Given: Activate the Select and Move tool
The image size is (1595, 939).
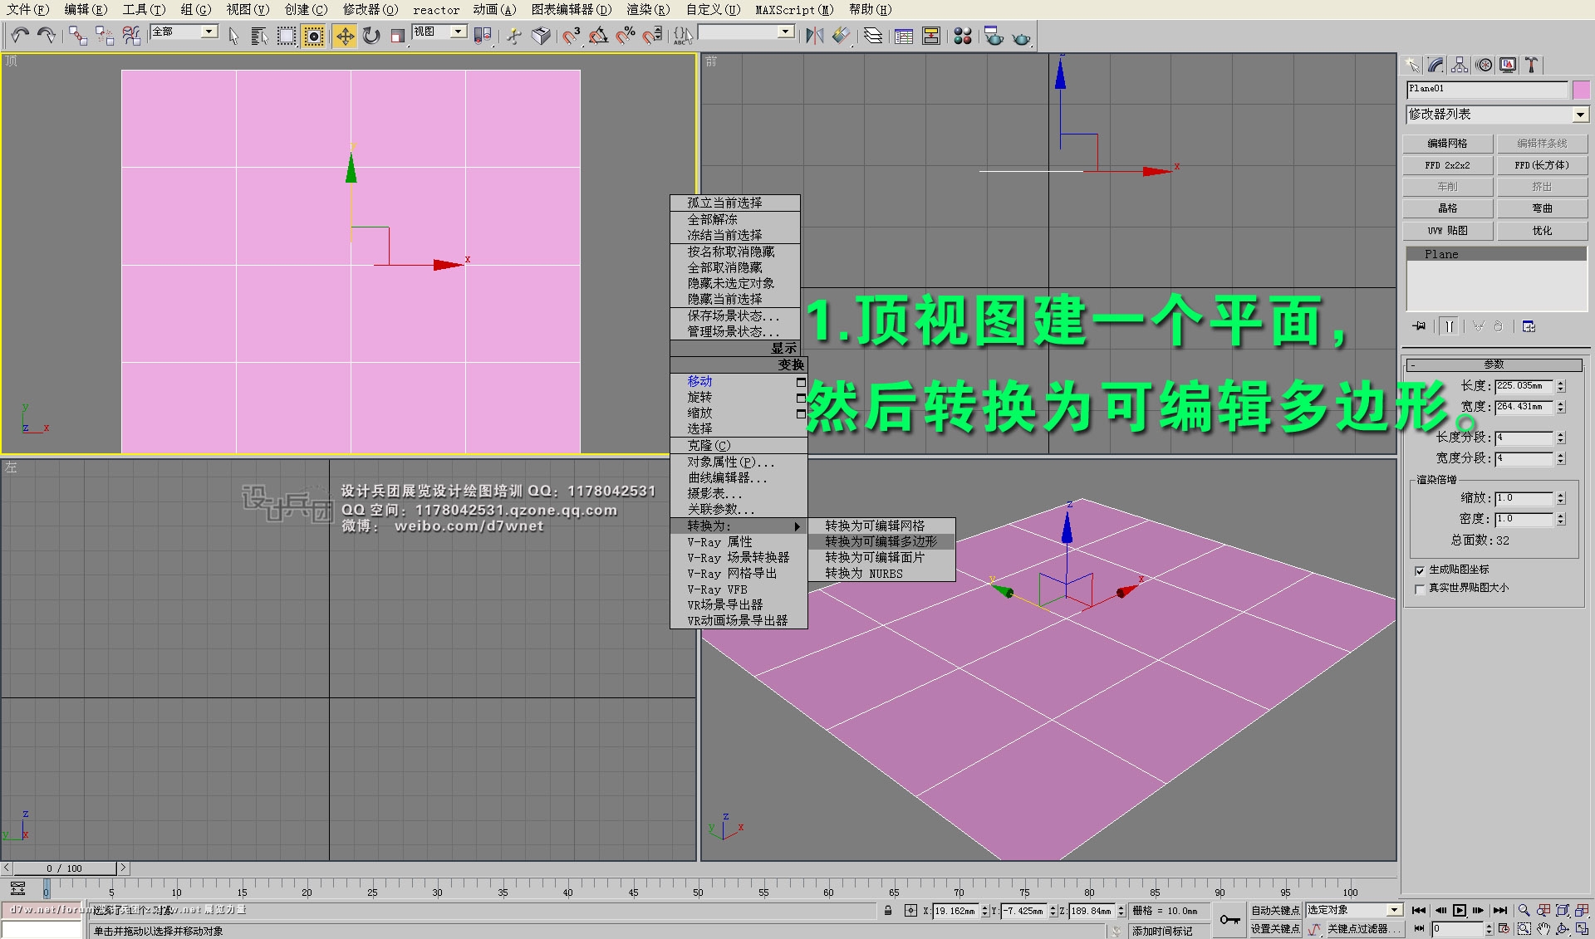Looking at the screenshot, I should click(x=344, y=36).
